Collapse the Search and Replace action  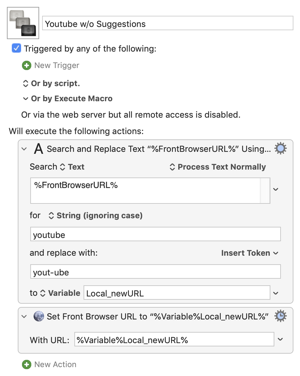pyautogui.click(x=24, y=149)
